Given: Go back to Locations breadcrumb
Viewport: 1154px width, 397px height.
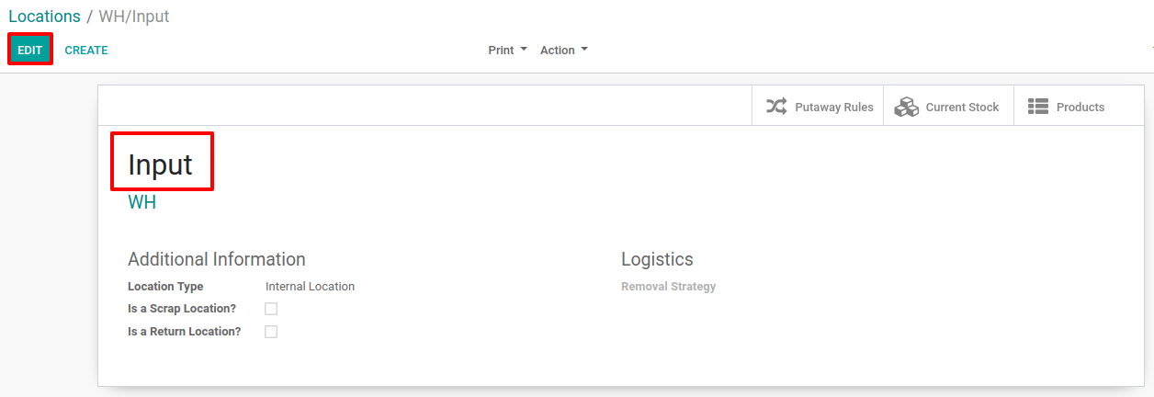Looking at the screenshot, I should pyautogui.click(x=44, y=17).
